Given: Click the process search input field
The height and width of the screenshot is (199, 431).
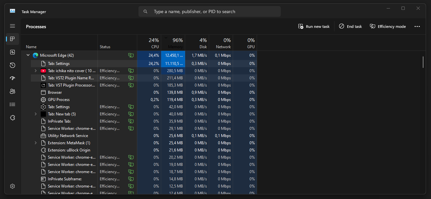Looking at the screenshot, I should coord(209,11).
